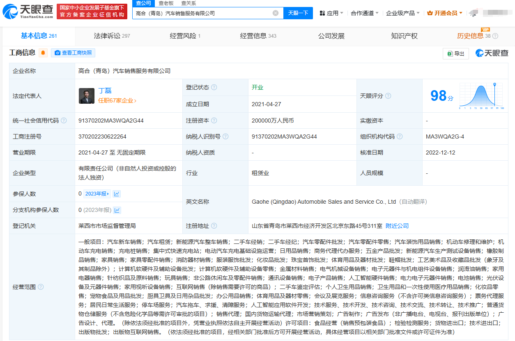Expand the 企业级产品 dropdown

pos(403,13)
